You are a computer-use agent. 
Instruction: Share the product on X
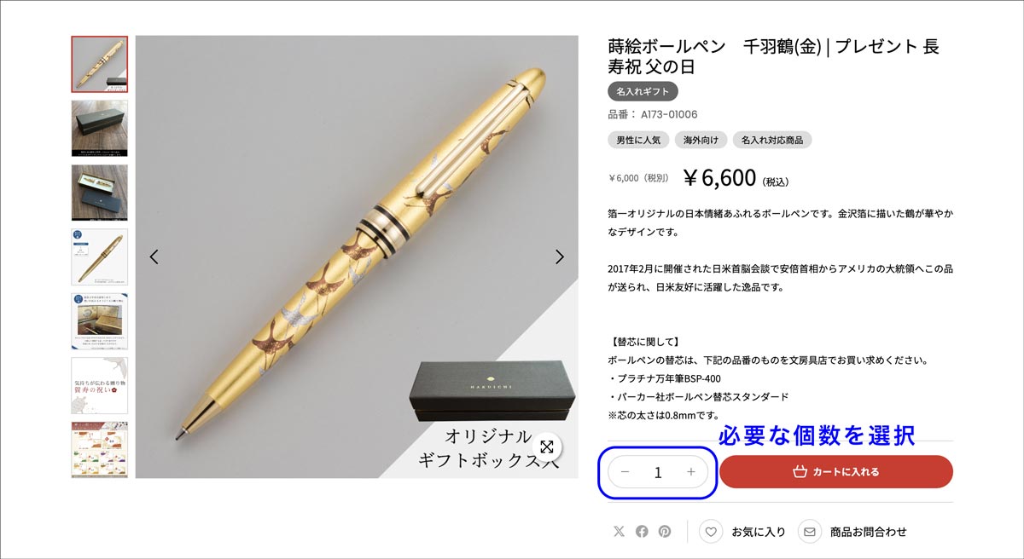coord(619,532)
